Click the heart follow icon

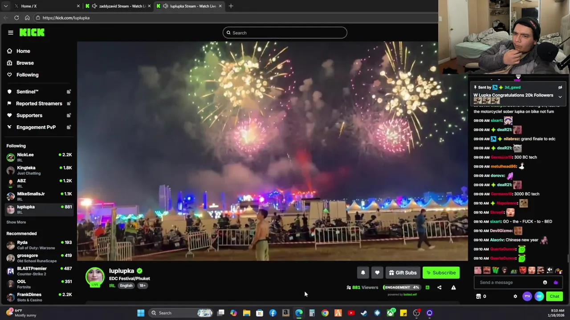tap(377, 273)
